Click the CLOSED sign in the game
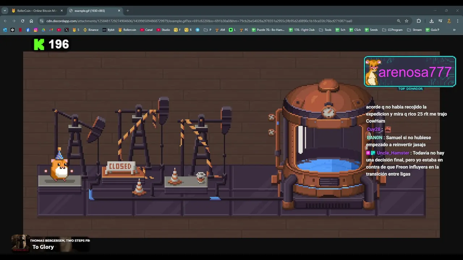463x260 pixels. pos(120,167)
